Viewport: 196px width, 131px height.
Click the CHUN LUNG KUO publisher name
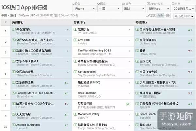[89, 96]
